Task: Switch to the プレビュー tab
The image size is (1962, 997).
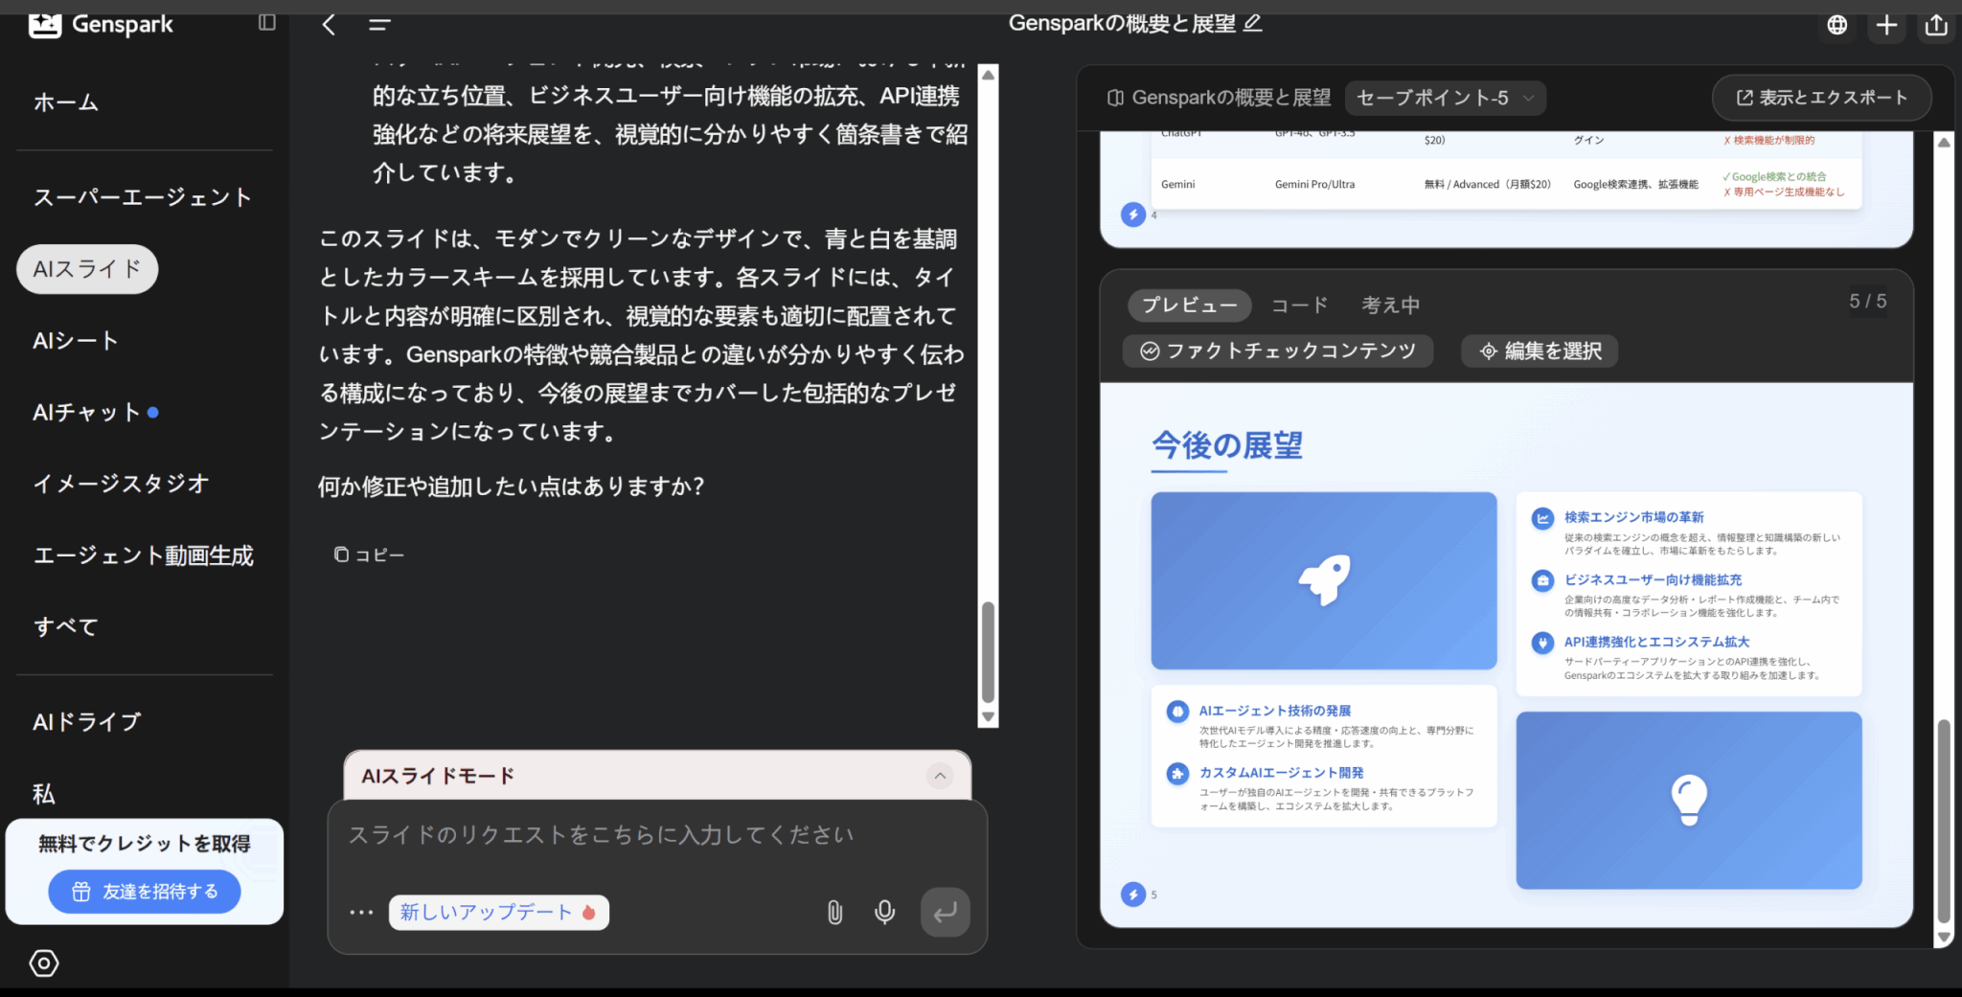Action: [1189, 306]
